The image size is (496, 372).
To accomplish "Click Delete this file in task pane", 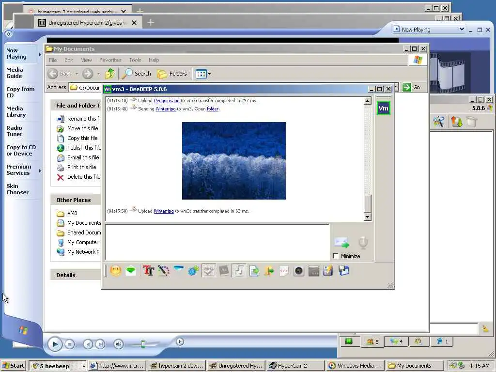I will pyautogui.click(x=78, y=177).
